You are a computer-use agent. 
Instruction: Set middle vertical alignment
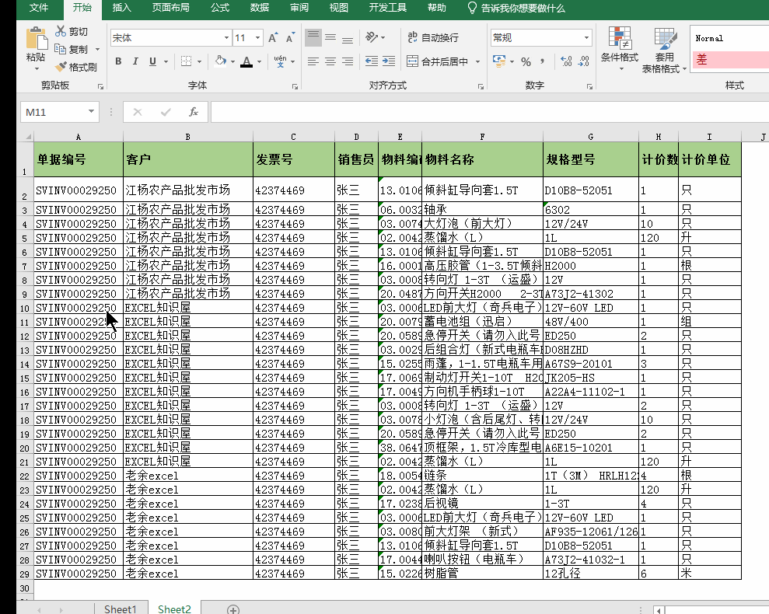pos(330,38)
